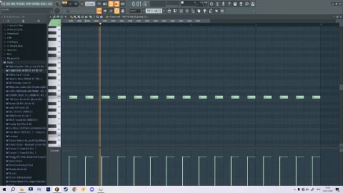The height and width of the screenshot is (193, 343).
Task: Select the Zoom tool in piano roll
Action: pos(98,17)
